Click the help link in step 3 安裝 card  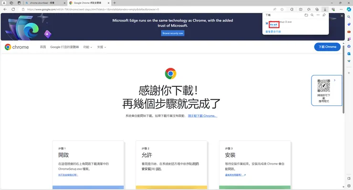coord(235,175)
